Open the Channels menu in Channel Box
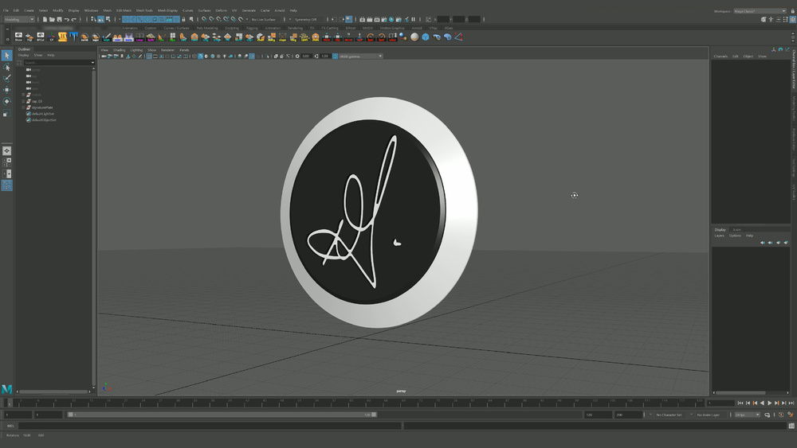 click(x=720, y=56)
